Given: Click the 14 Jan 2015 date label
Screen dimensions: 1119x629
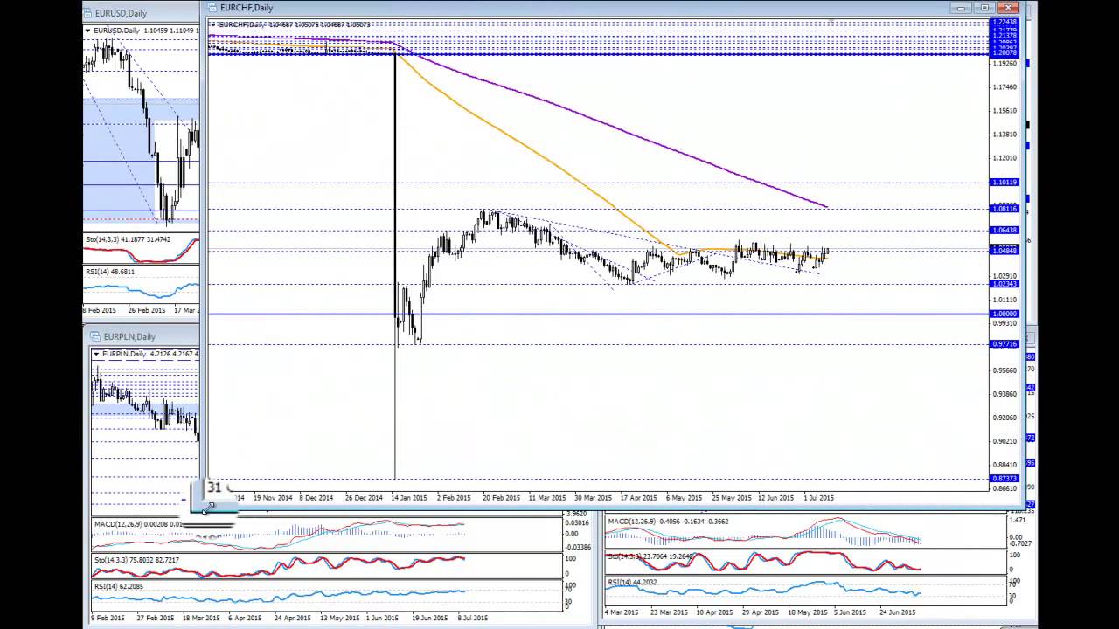Looking at the screenshot, I should click(x=408, y=498).
